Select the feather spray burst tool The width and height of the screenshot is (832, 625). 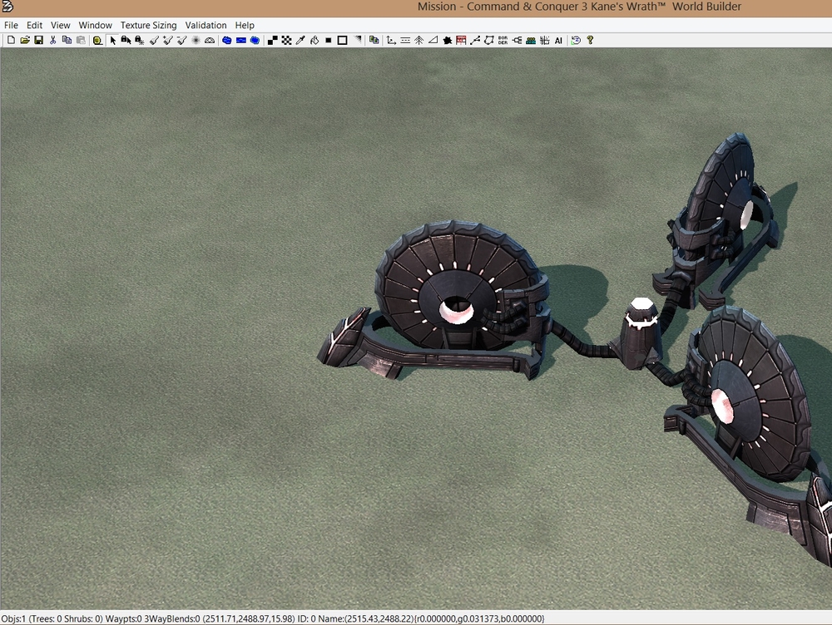[x=196, y=40]
